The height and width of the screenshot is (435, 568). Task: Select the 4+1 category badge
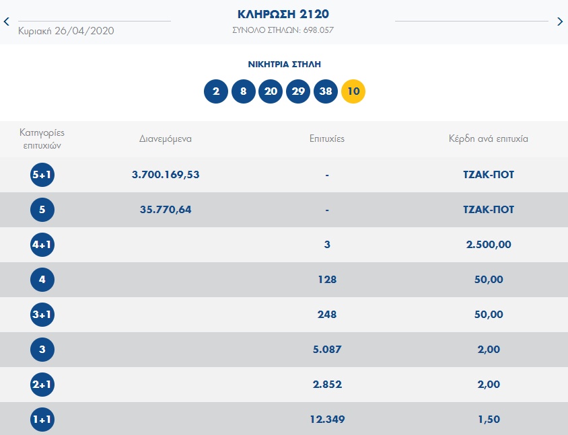[42, 245]
